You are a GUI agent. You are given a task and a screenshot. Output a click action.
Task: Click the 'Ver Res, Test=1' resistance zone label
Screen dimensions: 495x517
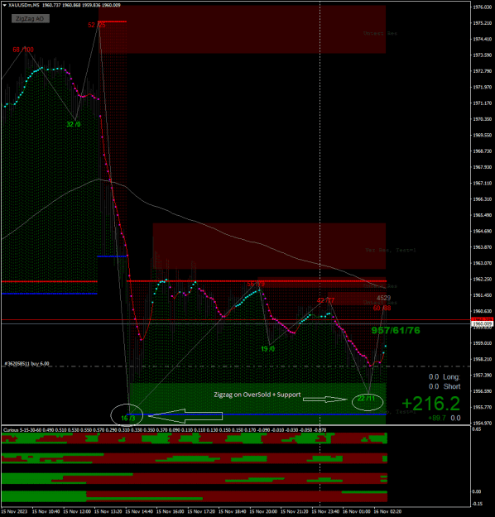pos(391,251)
